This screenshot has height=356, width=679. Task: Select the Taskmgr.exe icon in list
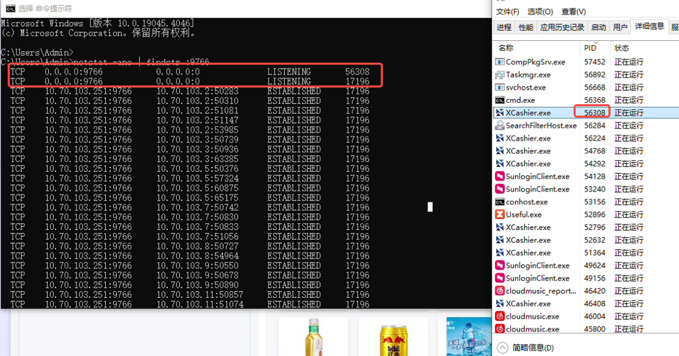500,74
